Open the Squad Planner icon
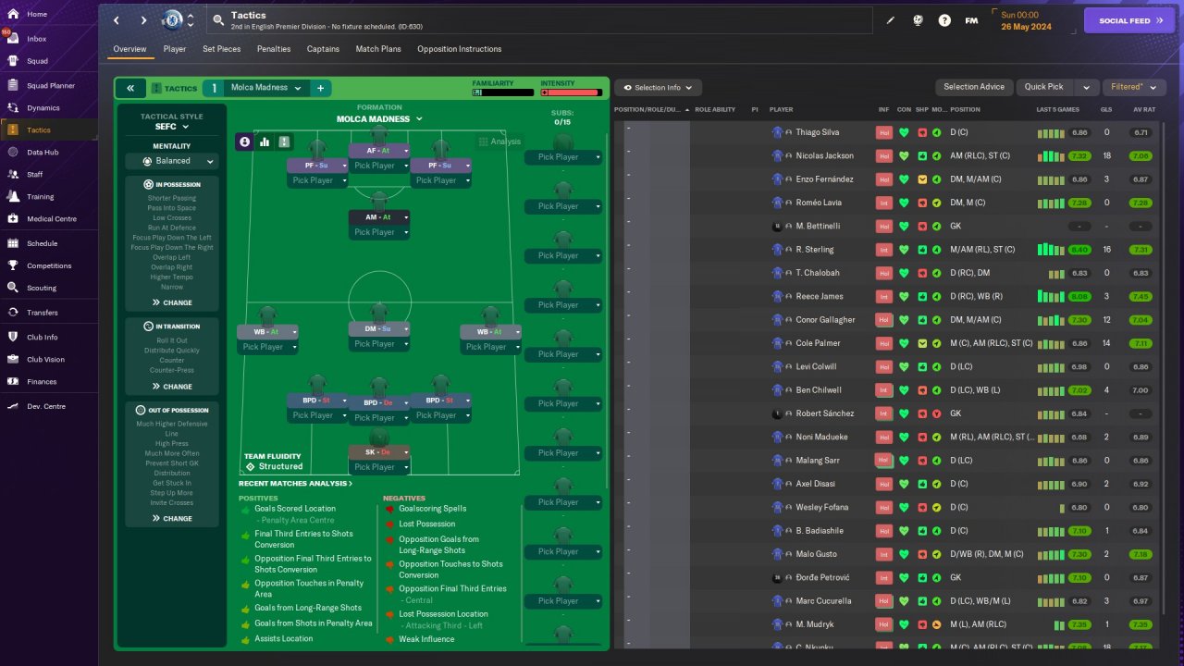Image resolution: width=1184 pixels, height=666 pixels. 13,85
